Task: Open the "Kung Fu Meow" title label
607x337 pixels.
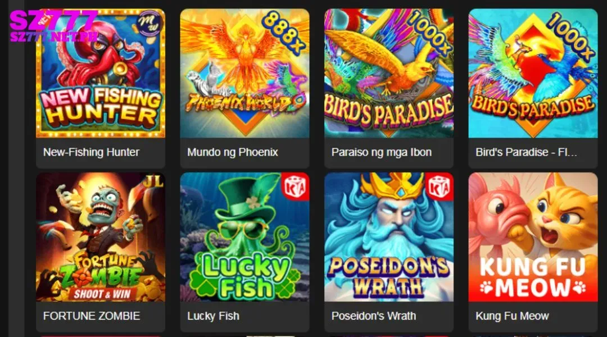Action: click(512, 316)
